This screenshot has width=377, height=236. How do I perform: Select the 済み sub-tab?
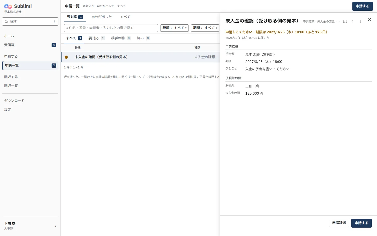pos(143,38)
